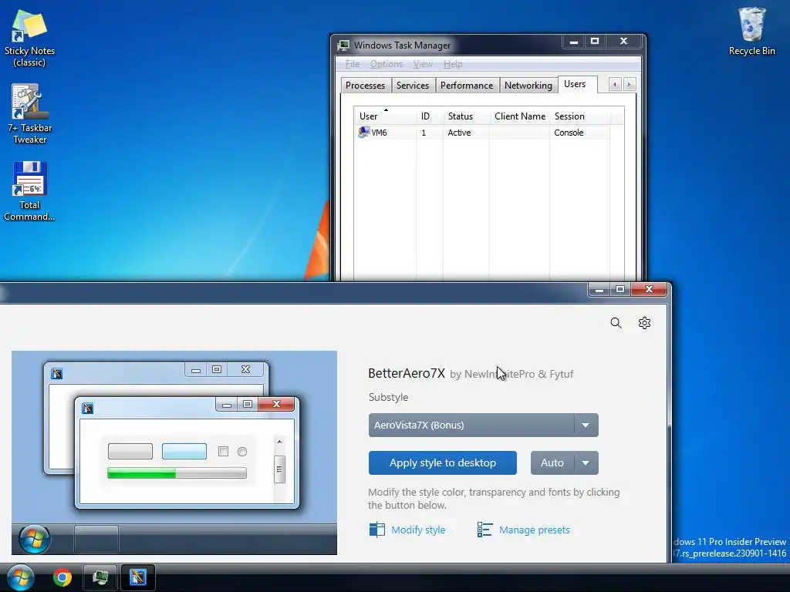Launch Google Chrome from the taskbar
790x592 pixels.
[x=62, y=577]
